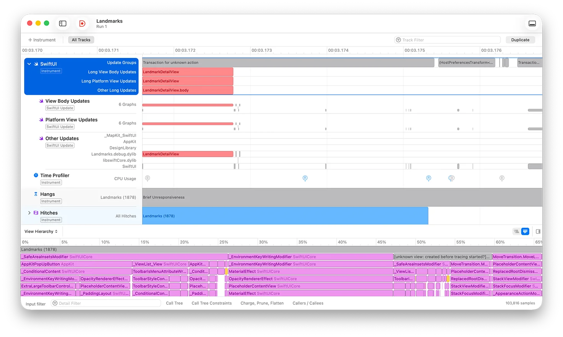
Task: Click the first CPU Usage marker in Time Profiler
Action: (x=147, y=178)
